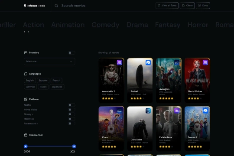The width and height of the screenshot is (234, 156).
Task: Click Paramount badge on Arrival card
Action: (x=148, y=62)
